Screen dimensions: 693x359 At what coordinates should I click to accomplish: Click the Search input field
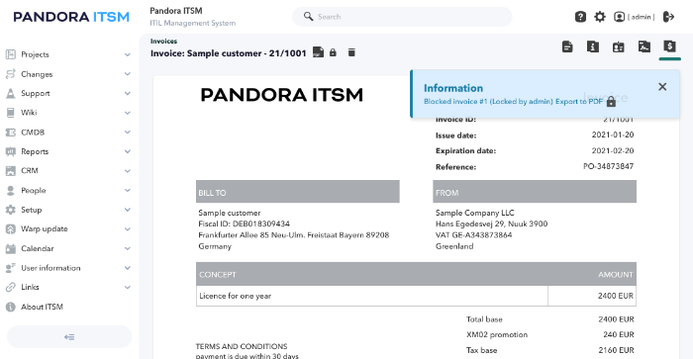pos(402,17)
